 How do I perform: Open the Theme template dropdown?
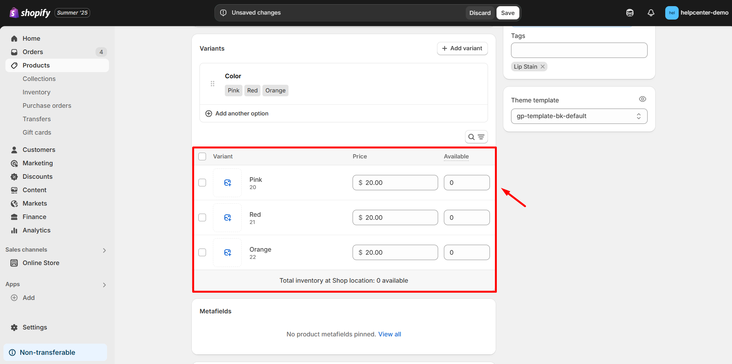579,116
